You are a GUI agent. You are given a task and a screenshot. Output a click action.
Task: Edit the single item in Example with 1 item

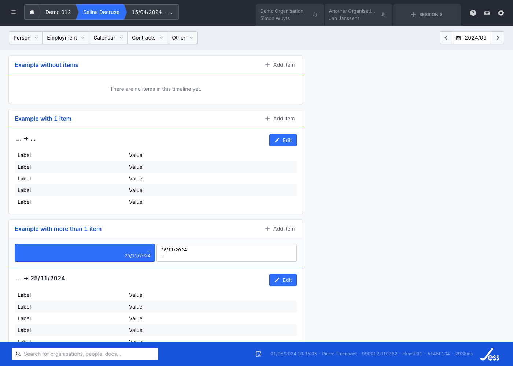click(283, 140)
